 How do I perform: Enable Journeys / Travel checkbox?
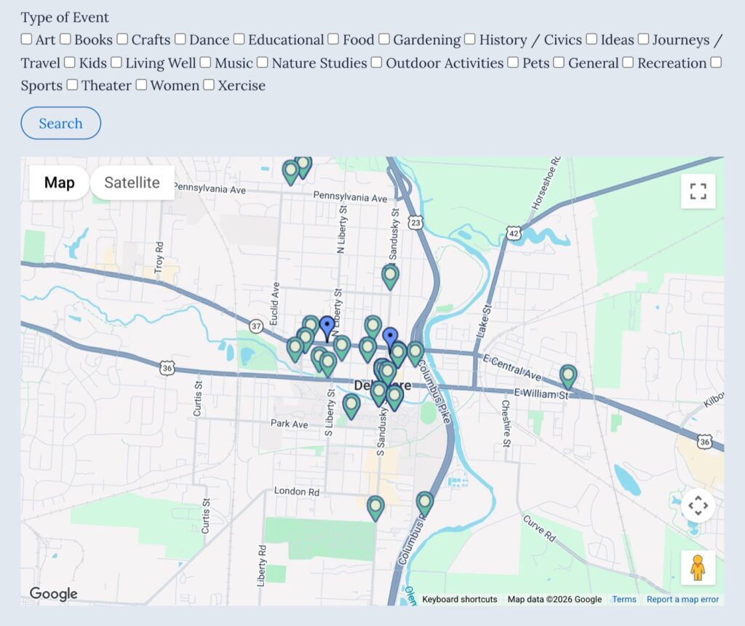[x=643, y=39]
